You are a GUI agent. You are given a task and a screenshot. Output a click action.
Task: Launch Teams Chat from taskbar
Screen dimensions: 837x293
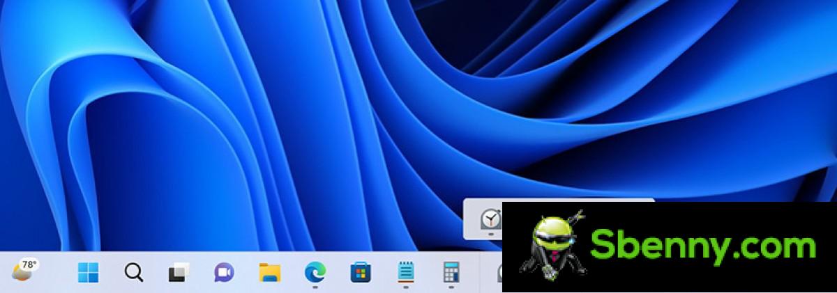pos(224,273)
